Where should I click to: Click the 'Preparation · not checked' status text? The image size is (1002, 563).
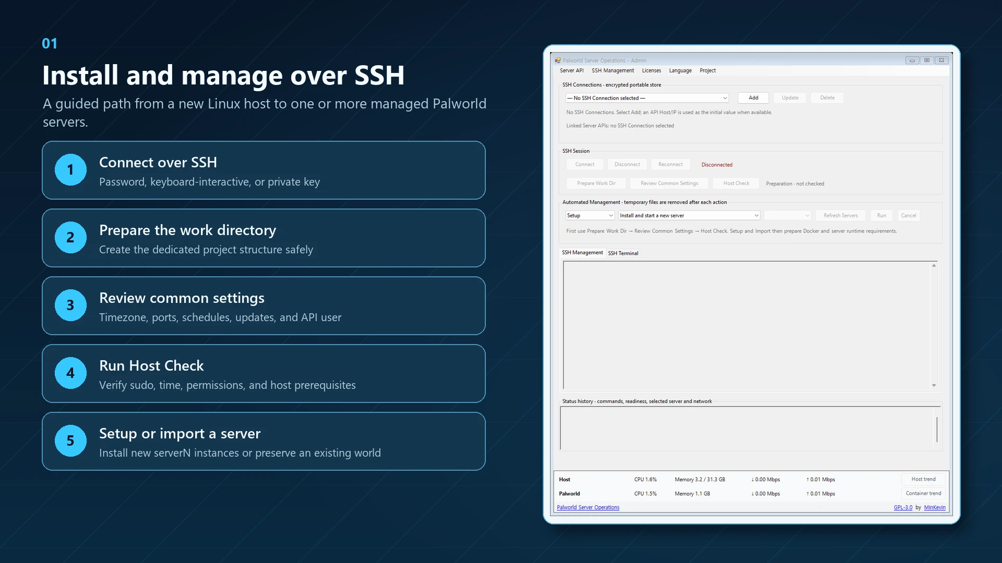point(795,184)
